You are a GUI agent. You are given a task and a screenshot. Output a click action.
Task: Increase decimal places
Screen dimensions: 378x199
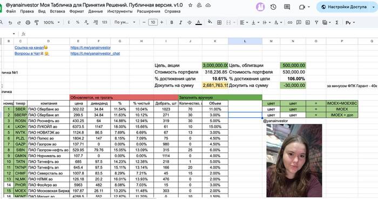tap(96, 22)
